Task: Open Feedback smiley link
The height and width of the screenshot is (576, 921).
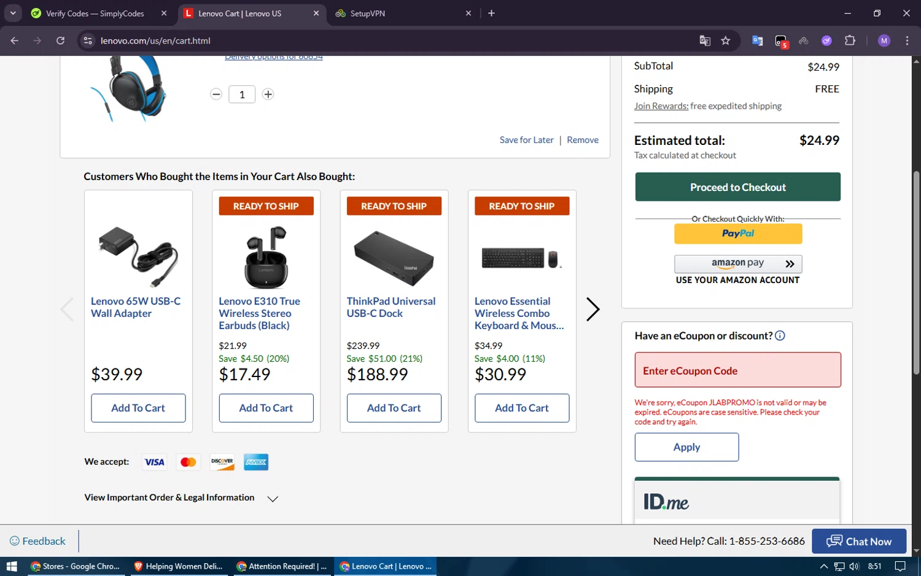Action: pyautogui.click(x=37, y=541)
